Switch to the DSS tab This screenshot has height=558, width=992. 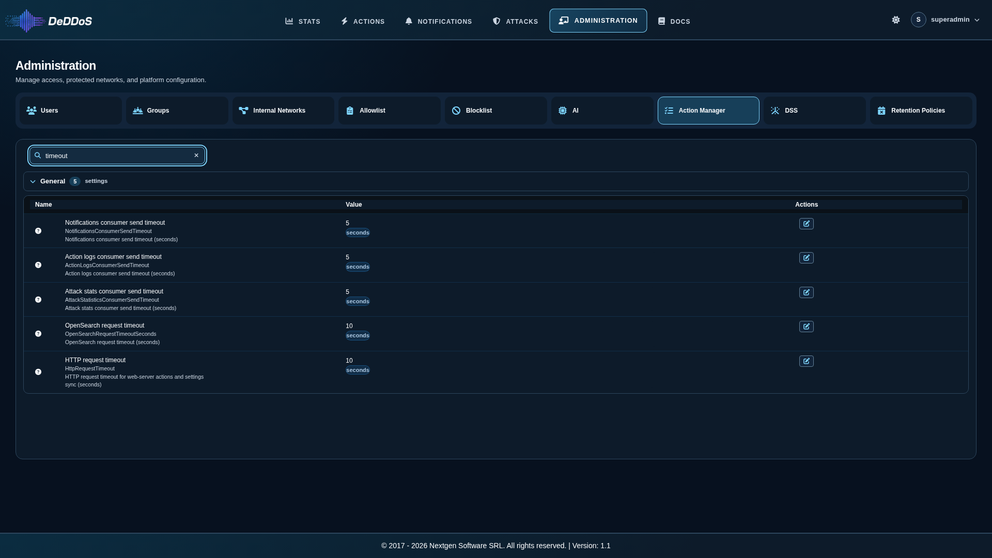(815, 111)
